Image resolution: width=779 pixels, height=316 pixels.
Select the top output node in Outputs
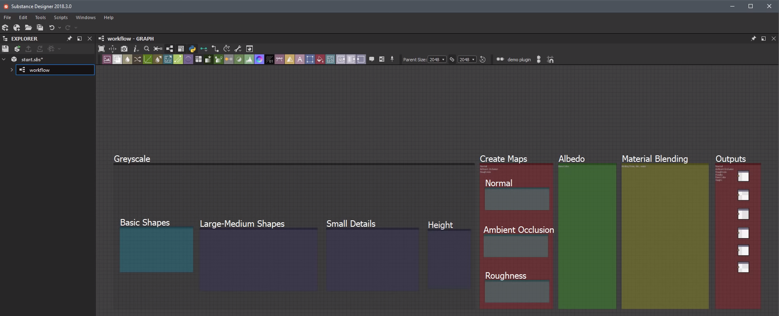[743, 176]
